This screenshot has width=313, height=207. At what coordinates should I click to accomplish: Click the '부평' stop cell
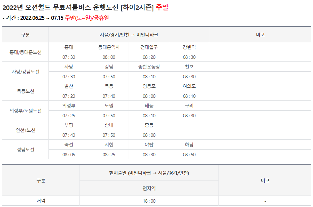click(x=69, y=125)
